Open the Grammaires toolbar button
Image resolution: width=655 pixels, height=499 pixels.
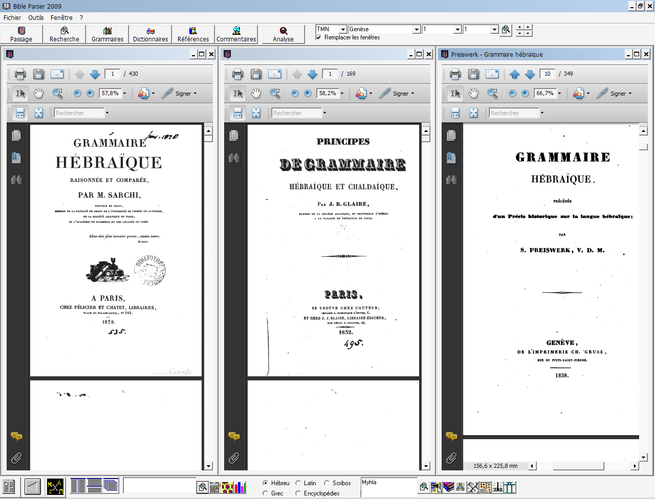pos(107,34)
